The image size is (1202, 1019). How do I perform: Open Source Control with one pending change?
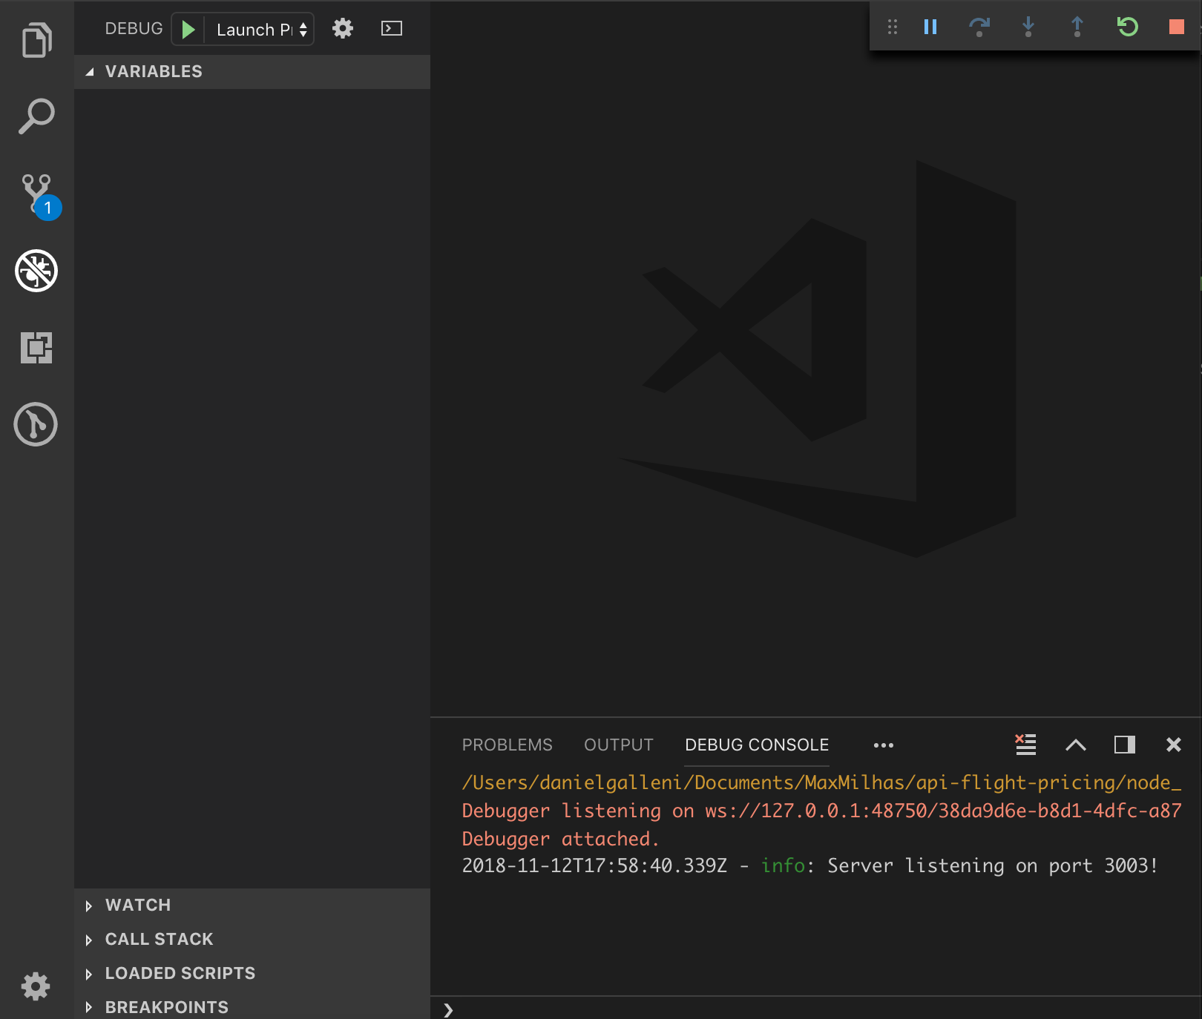35,193
